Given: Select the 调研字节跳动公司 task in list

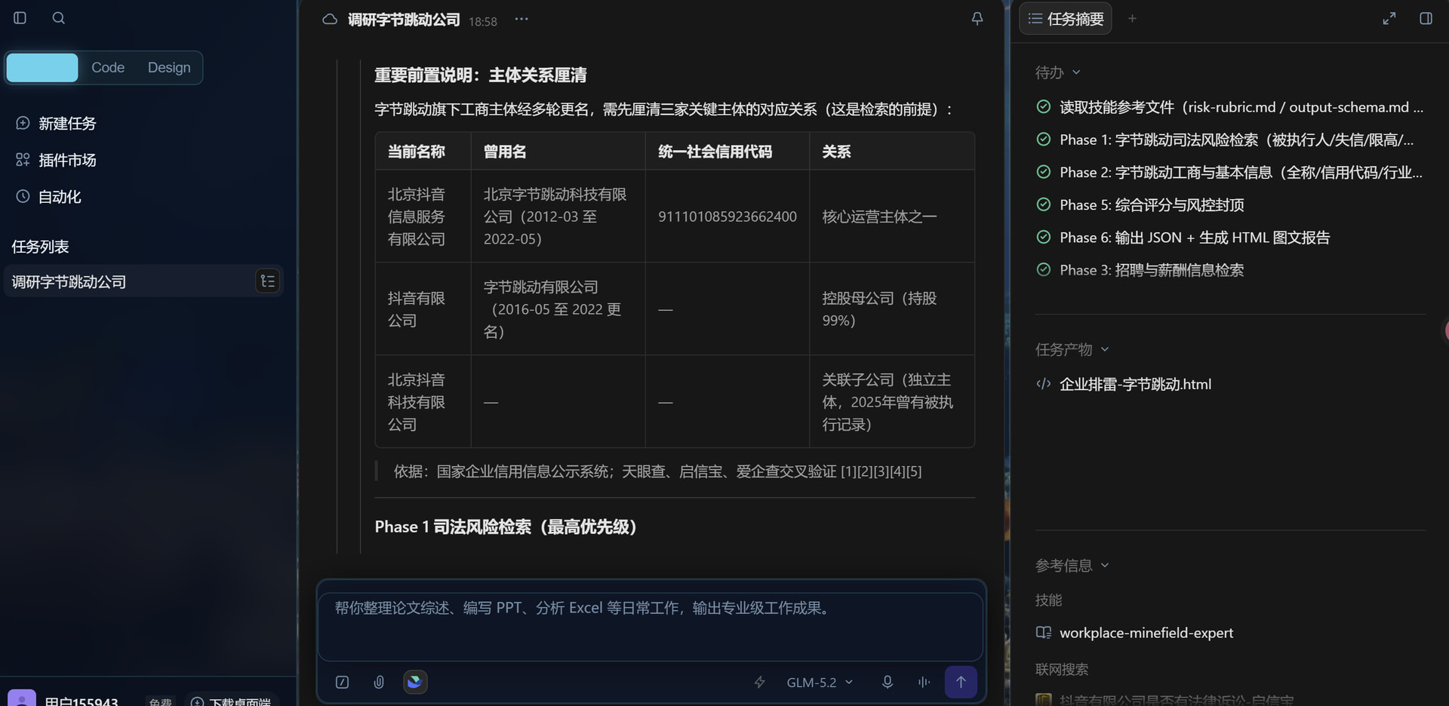Looking at the screenshot, I should pyautogui.click(x=143, y=281).
